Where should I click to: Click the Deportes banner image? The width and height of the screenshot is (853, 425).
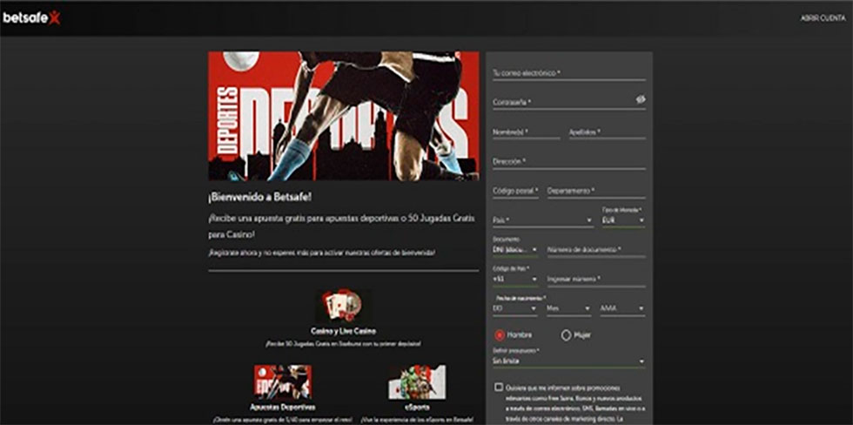coord(343,116)
